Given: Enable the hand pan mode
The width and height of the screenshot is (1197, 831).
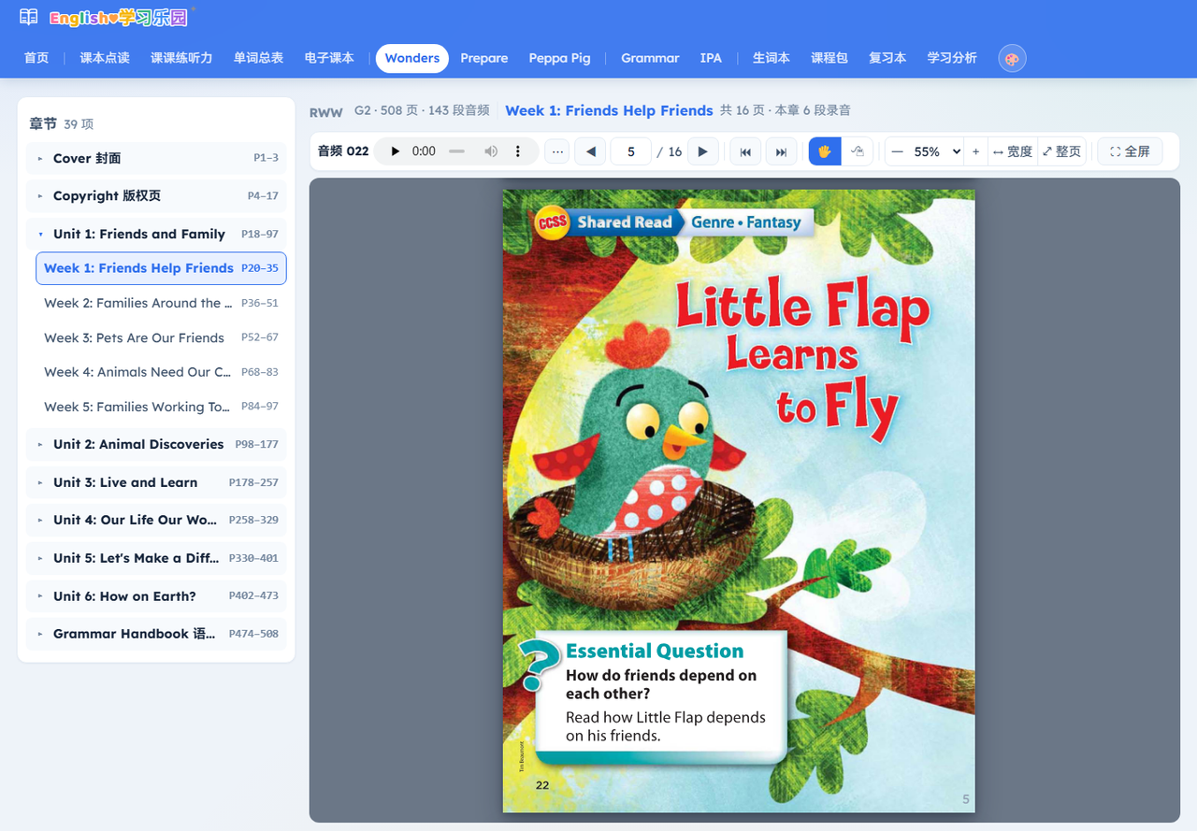Looking at the screenshot, I should click(825, 151).
